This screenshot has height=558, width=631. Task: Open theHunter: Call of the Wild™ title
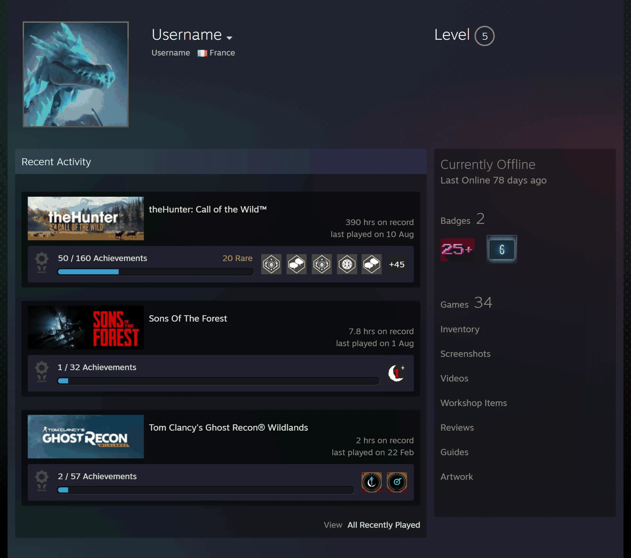click(208, 209)
